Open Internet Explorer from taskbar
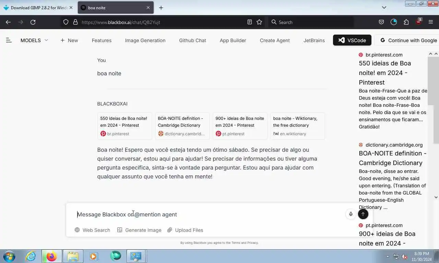439x263 pixels. coord(31,256)
